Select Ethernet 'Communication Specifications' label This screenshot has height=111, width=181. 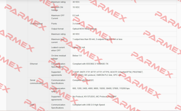(58, 65)
